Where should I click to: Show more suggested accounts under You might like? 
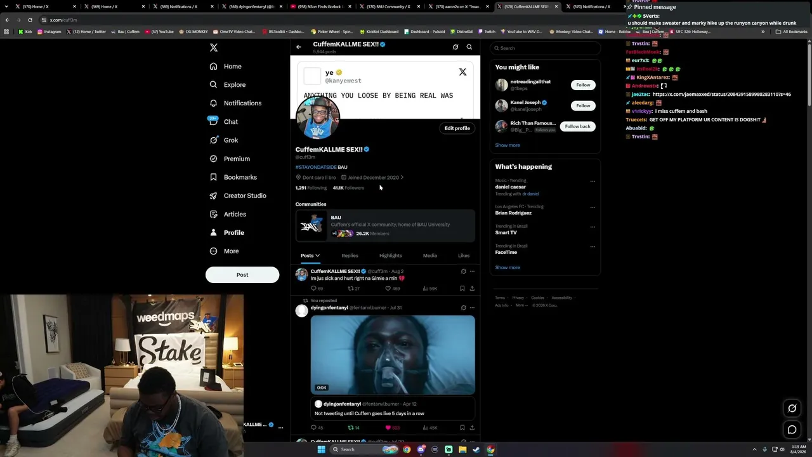507,145
